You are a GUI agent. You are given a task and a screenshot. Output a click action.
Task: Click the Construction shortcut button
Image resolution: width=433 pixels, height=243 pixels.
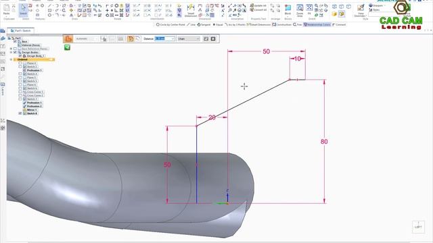[281, 24]
